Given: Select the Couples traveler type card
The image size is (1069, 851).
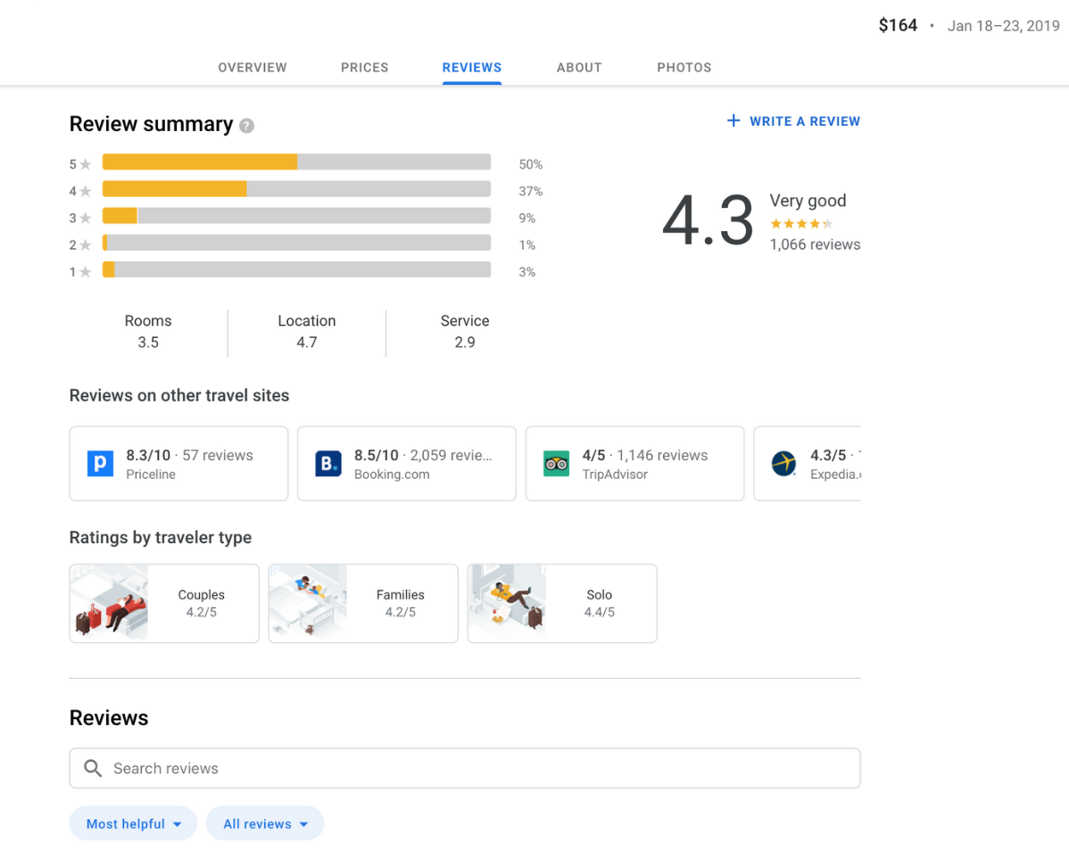Looking at the screenshot, I should 164,603.
